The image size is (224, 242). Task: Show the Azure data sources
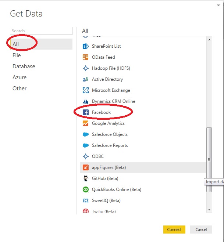point(19,77)
